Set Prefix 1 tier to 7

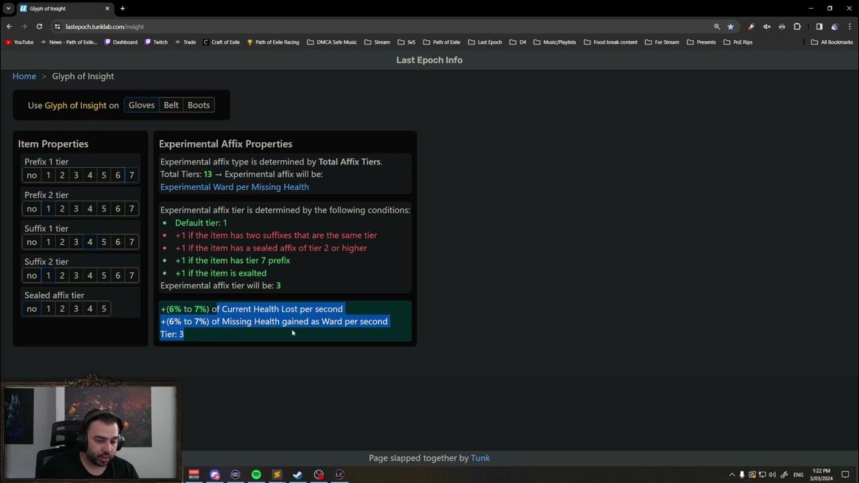click(x=132, y=176)
